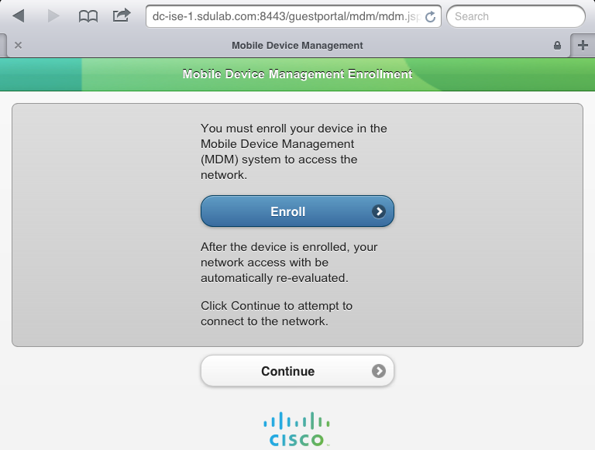Click the arrow icon inside Continue button
The image size is (595, 450).
point(379,371)
